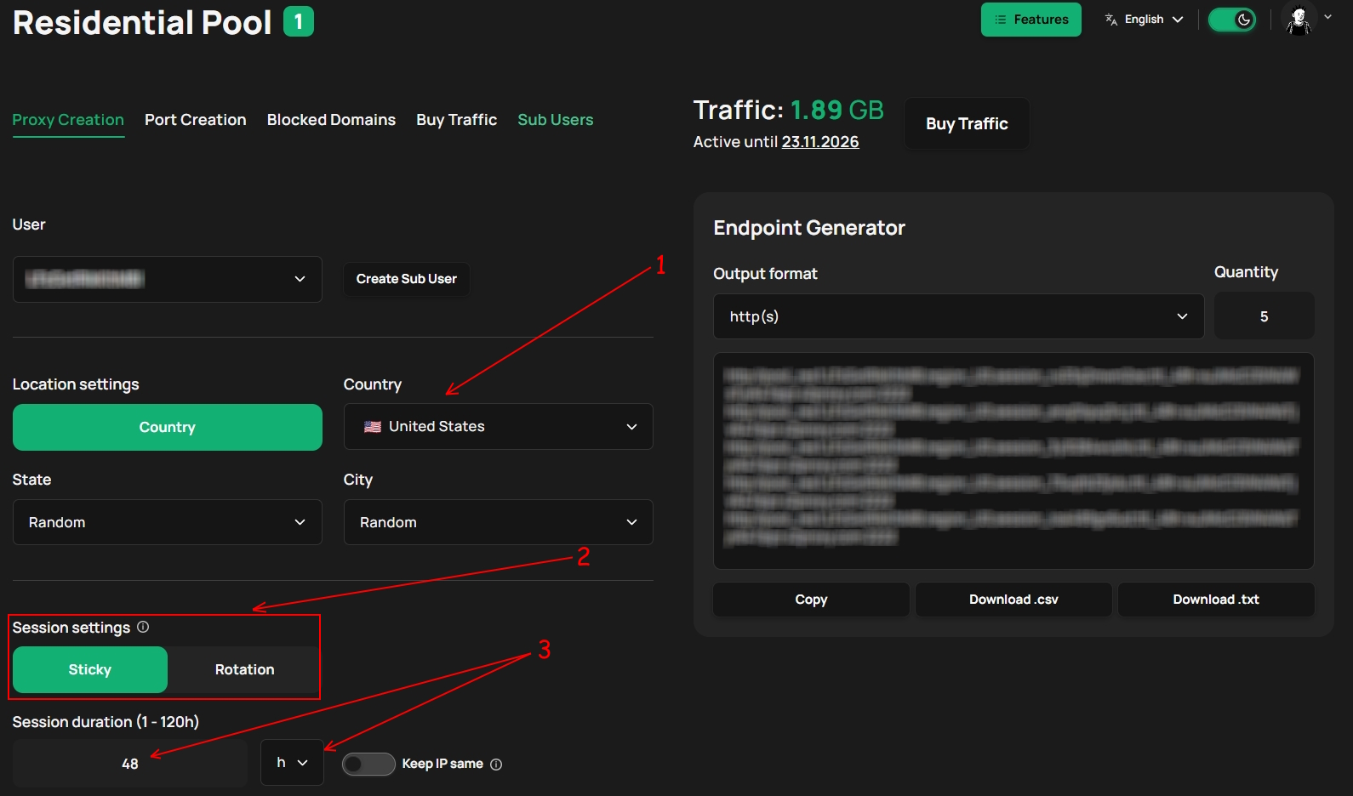The height and width of the screenshot is (796, 1353).
Task: Select the green Country location button
Action: (168, 427)
